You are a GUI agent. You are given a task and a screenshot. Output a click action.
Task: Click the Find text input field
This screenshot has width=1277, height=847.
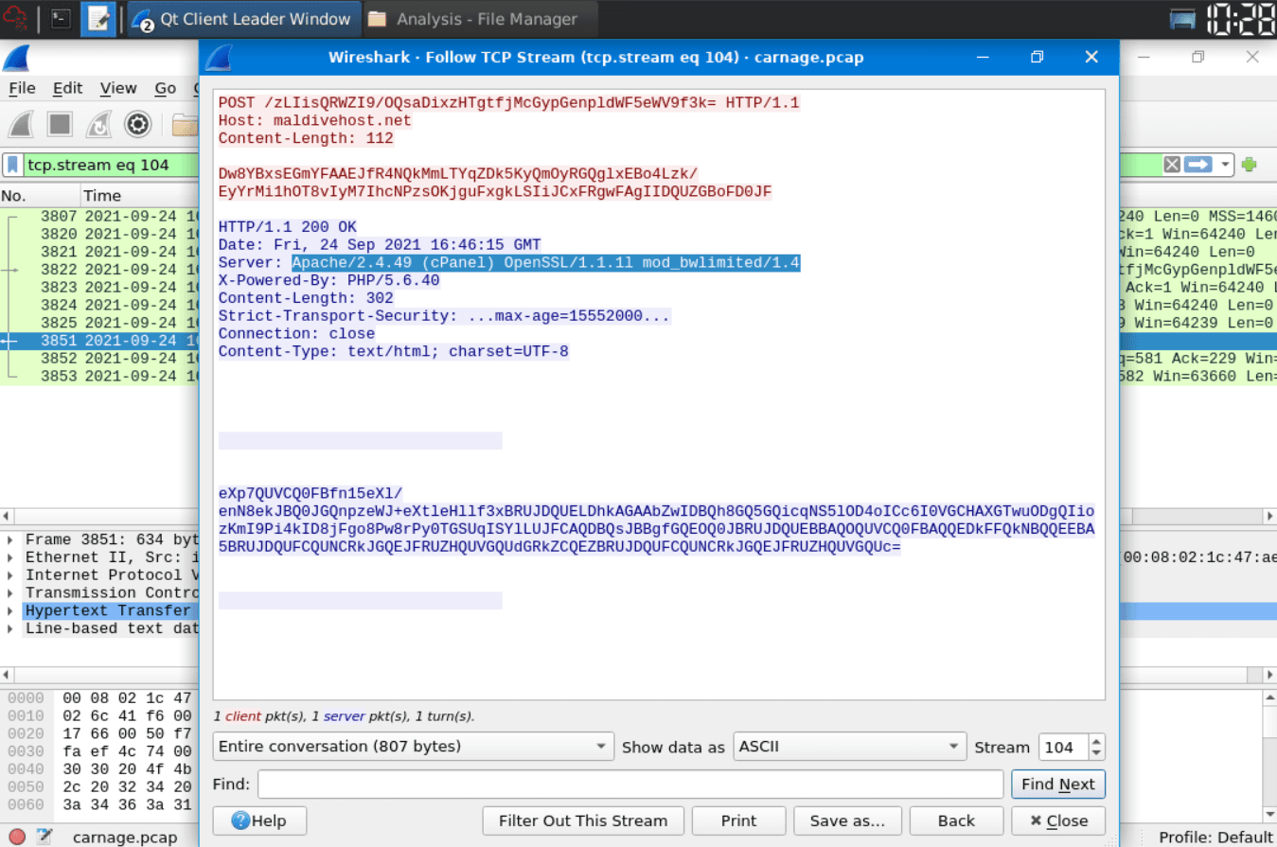coord(630,785)
